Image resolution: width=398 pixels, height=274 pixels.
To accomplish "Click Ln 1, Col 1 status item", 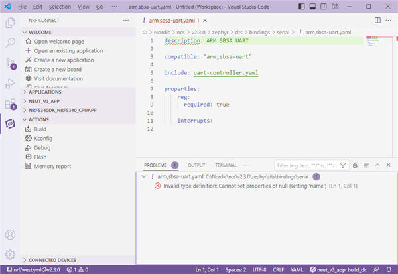I will click(207, 269).
